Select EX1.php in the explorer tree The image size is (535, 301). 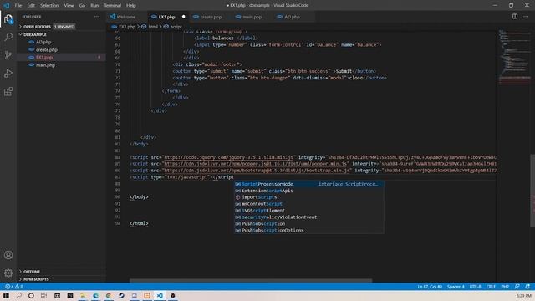point(44,58)
